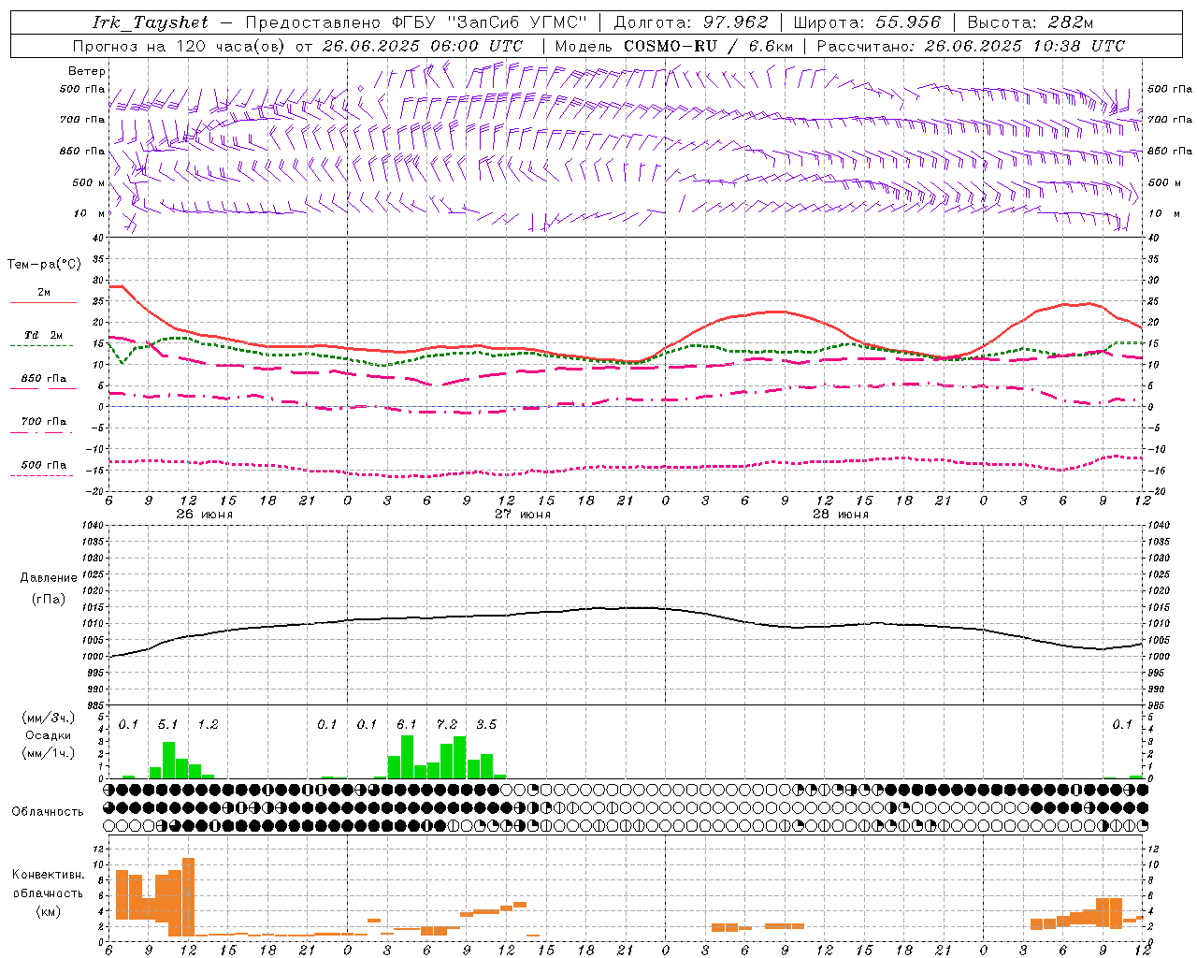Screen dimensions: 1197x958
Task: Click the precipitation total 3.5
Action: 486,724
